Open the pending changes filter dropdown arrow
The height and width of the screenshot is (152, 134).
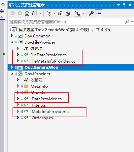54,14
